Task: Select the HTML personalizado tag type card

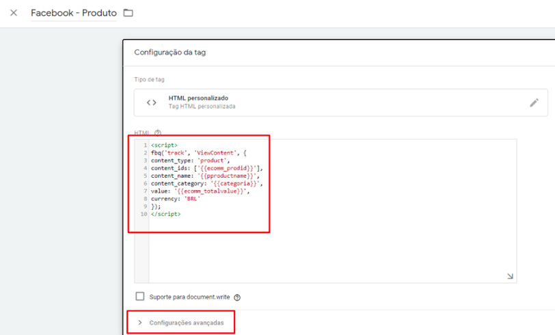Action: pos(340,103)
